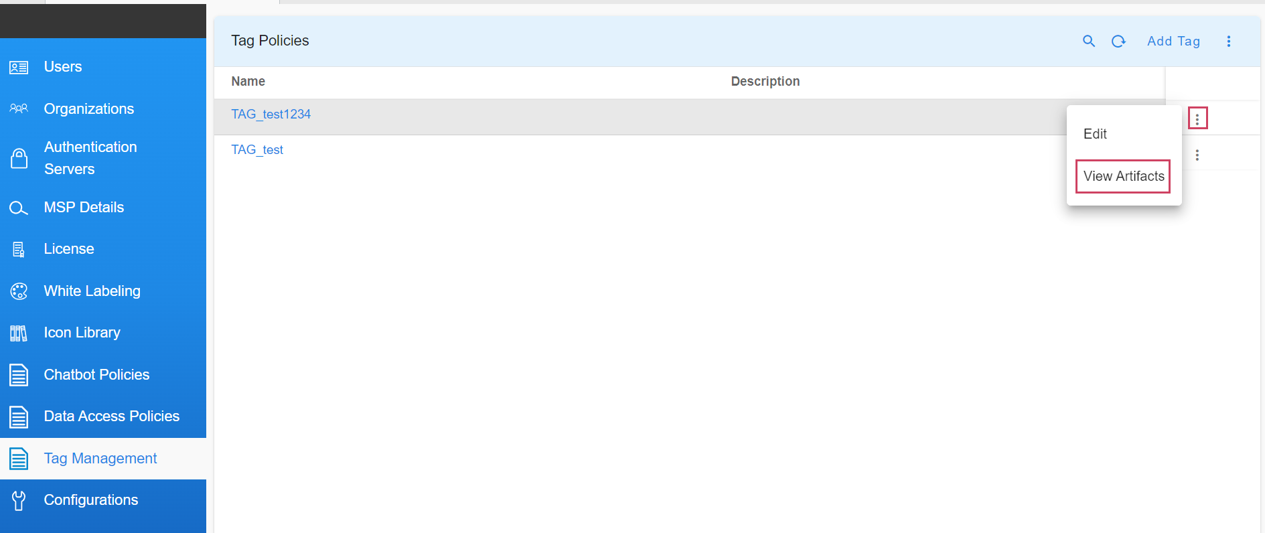Go to Chatbot Policies in sidebar
The image size is (1265, 533).
(96, 375)
